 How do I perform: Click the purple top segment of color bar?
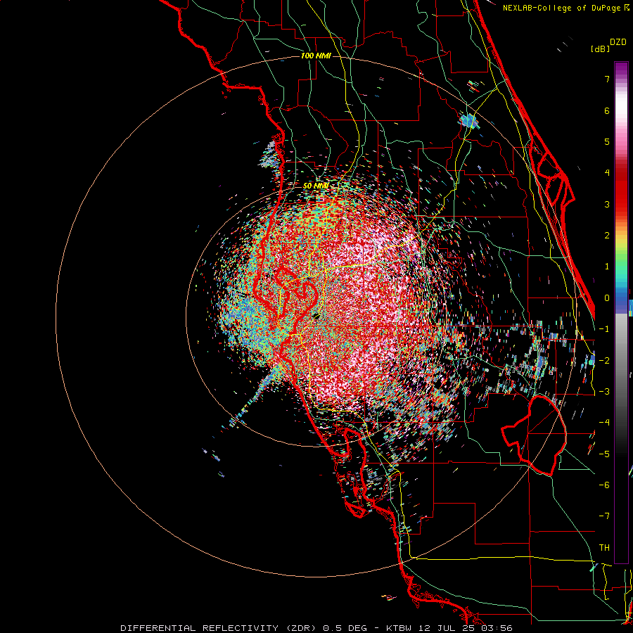(621, 69)
